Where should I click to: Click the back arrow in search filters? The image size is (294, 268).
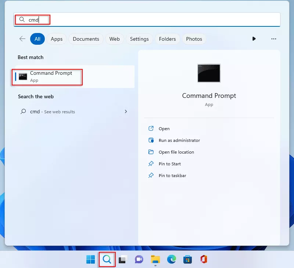tap(22, 39)
